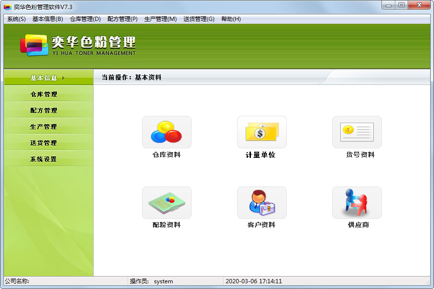Open the 供应商 supplier icon
This screenshot has height=289, width=434.
(357, 203)
